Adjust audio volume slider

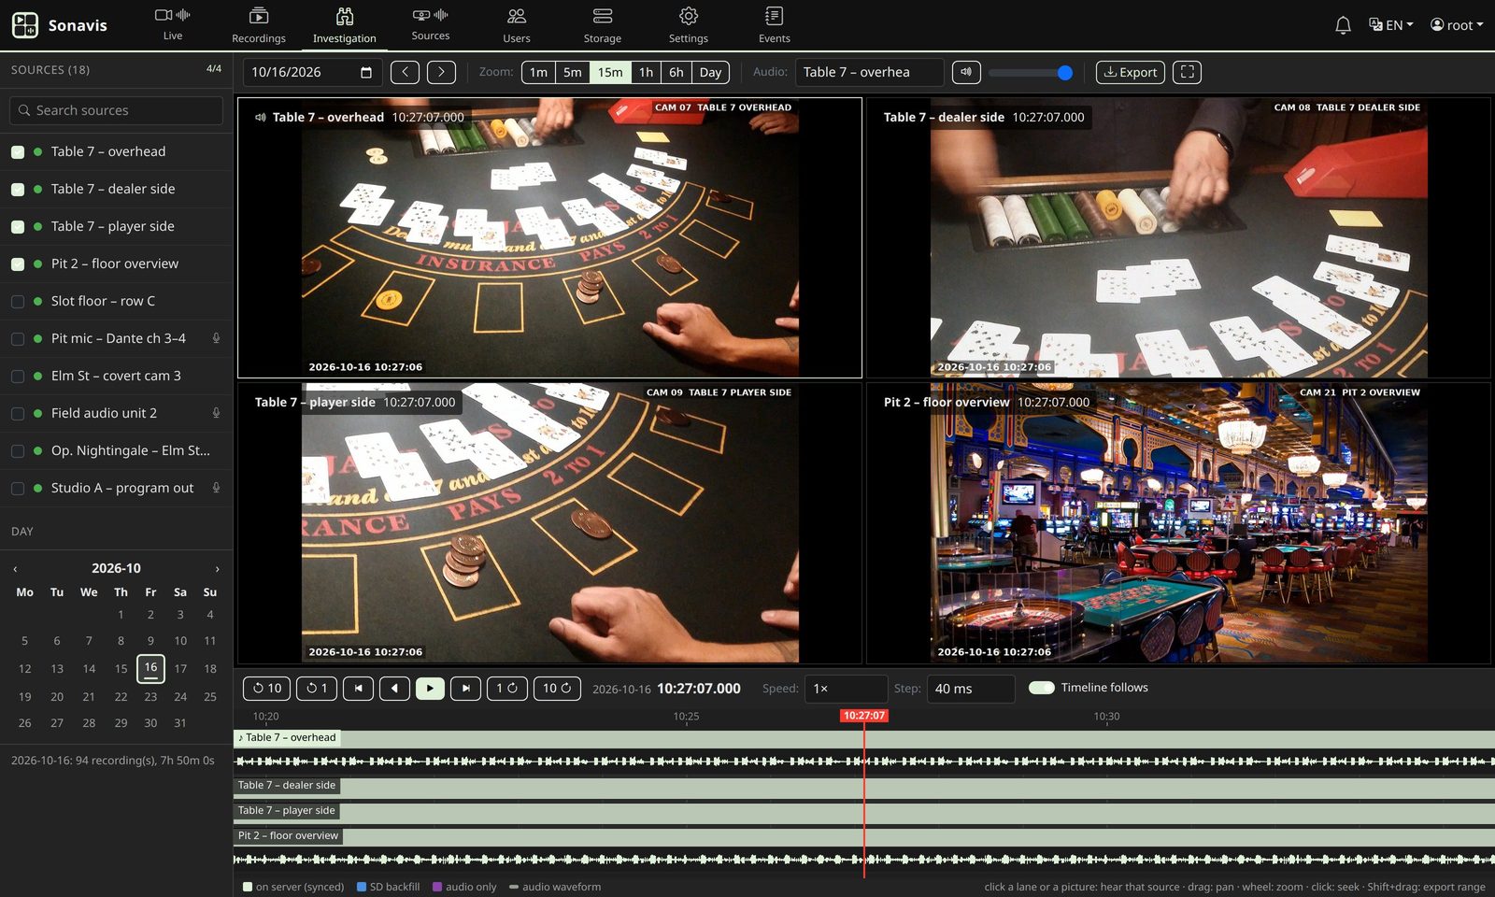(x=1031, y=72)
